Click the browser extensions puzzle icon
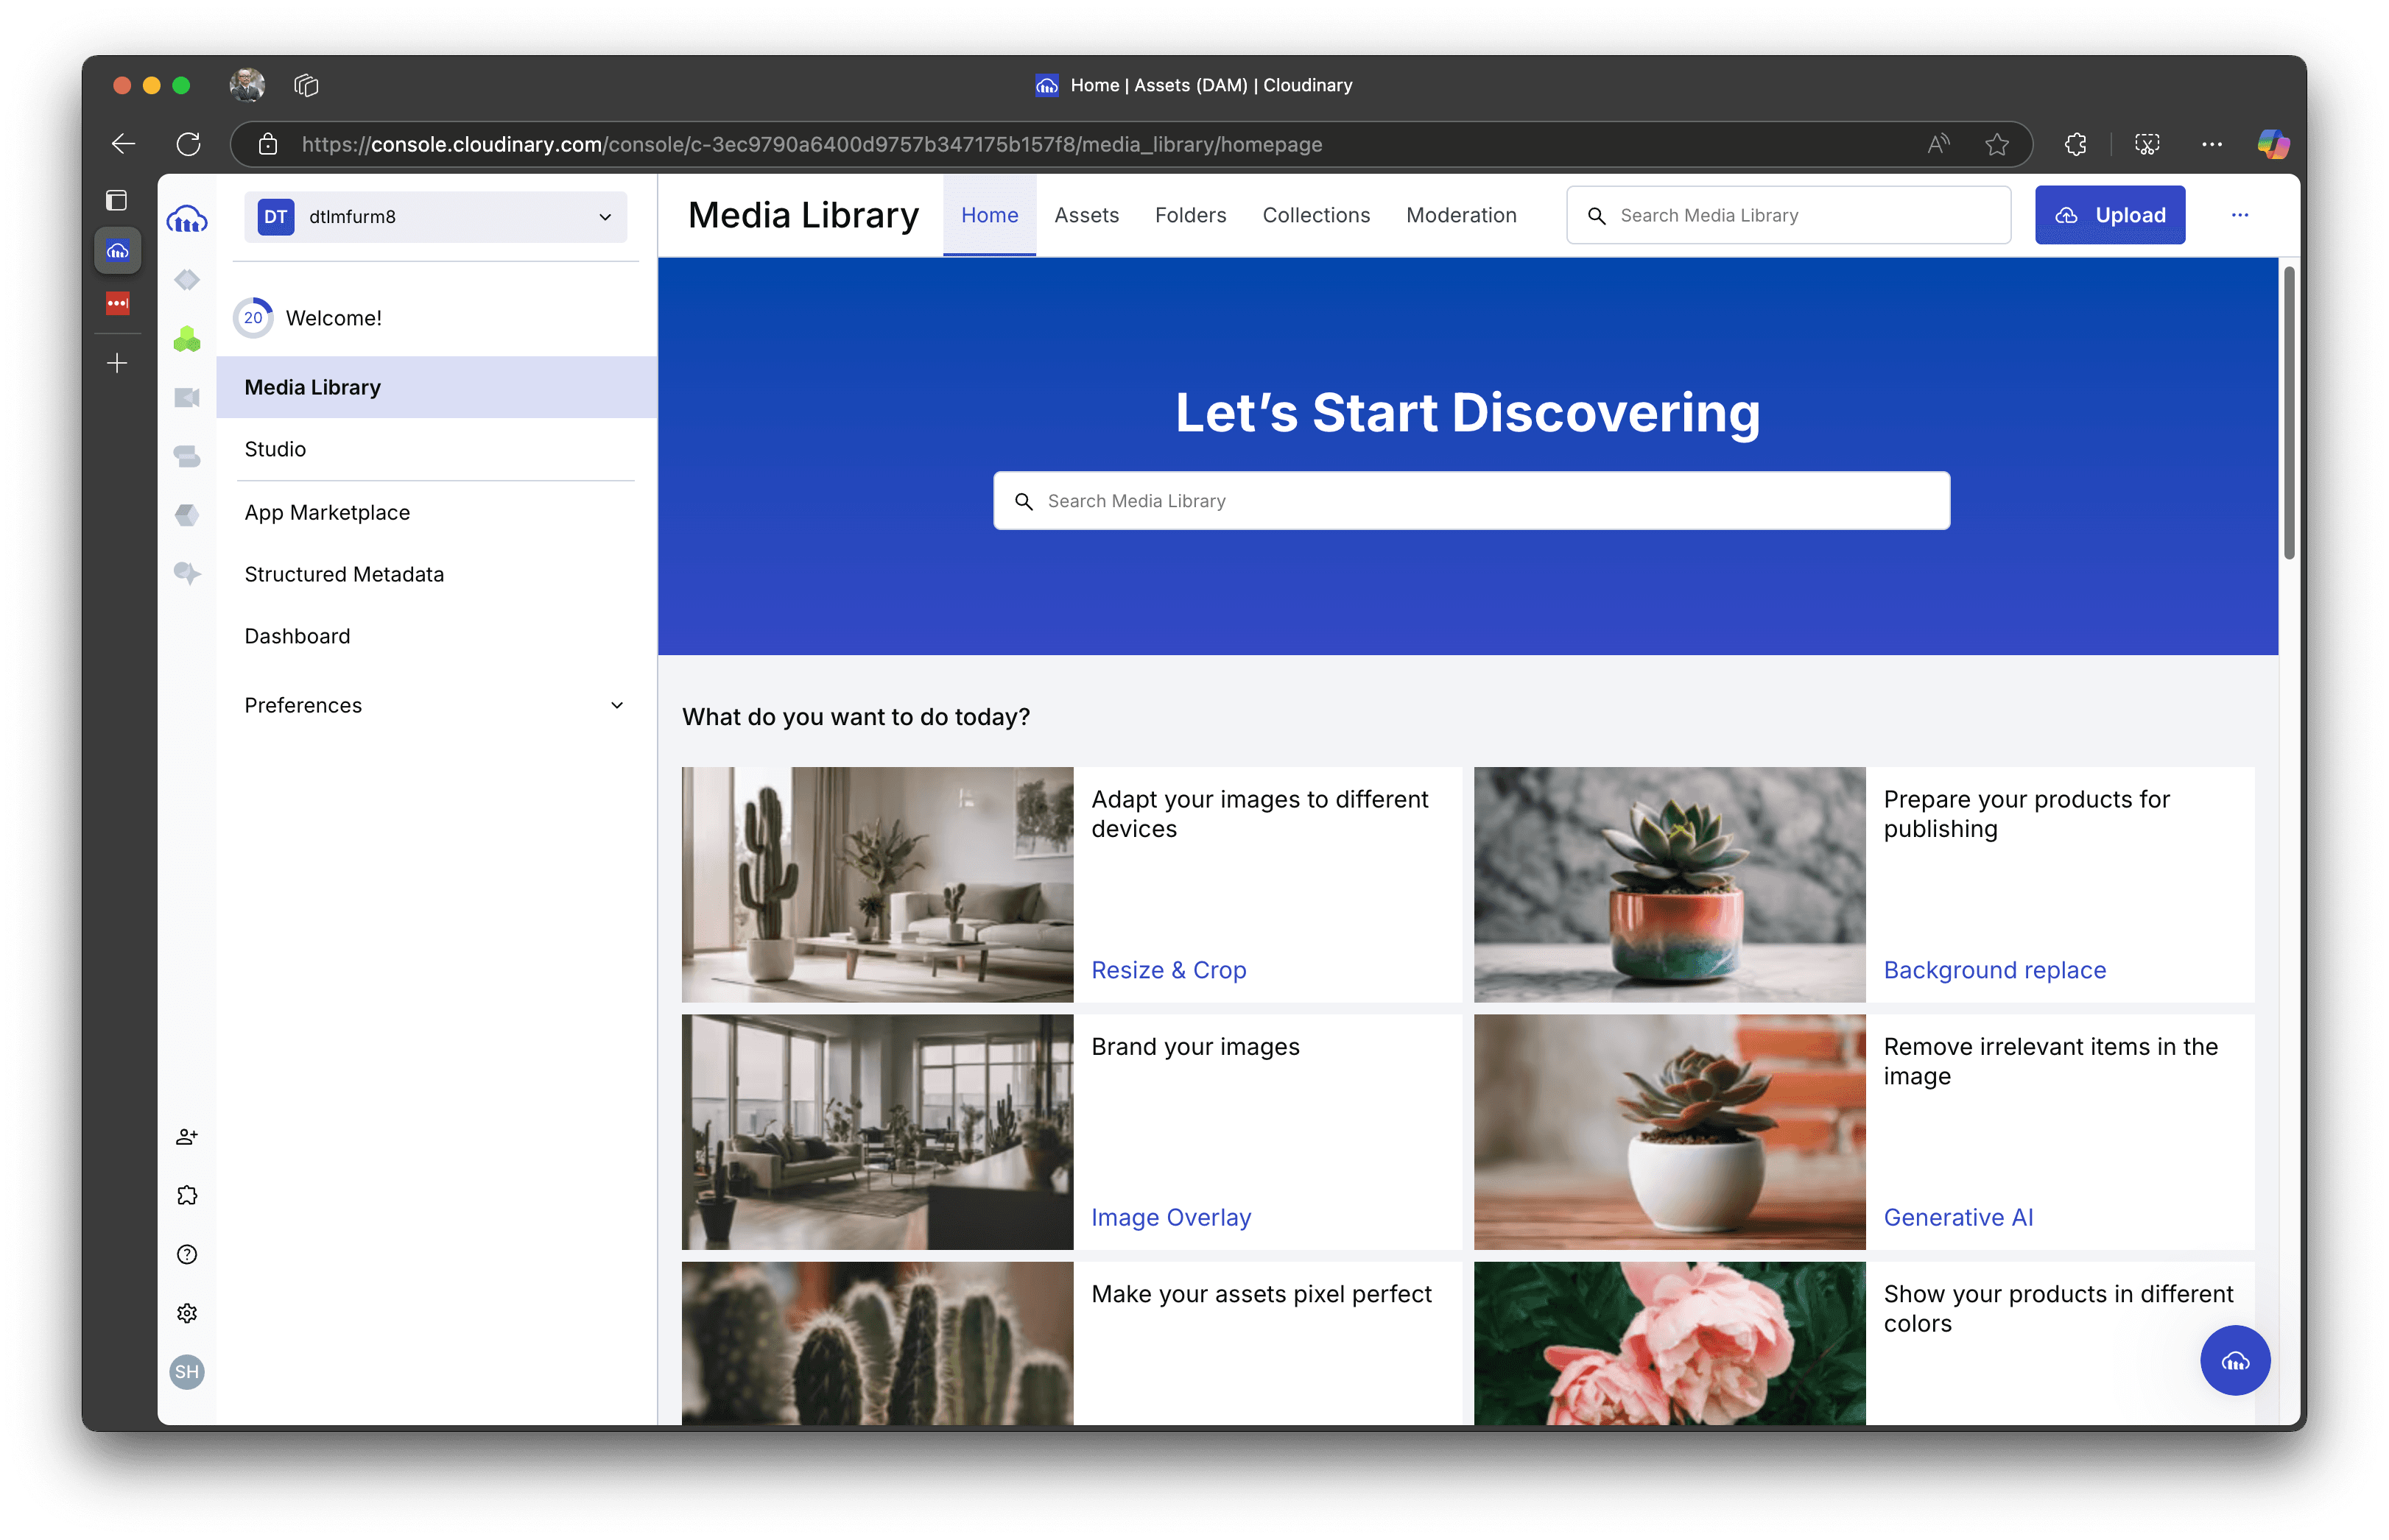 click(x=2076, y=144)
